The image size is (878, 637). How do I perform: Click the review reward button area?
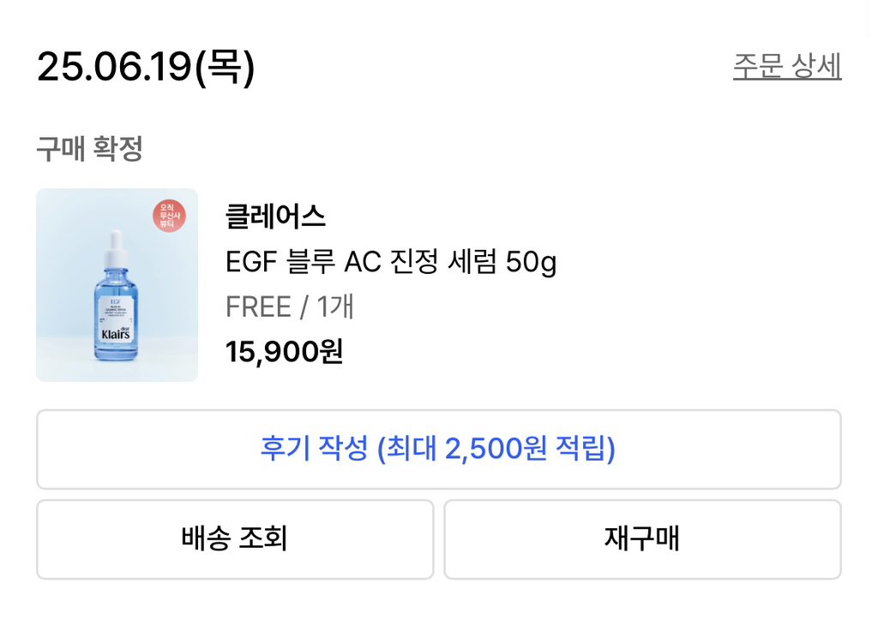pyautogui.click(x=439, y=449)
